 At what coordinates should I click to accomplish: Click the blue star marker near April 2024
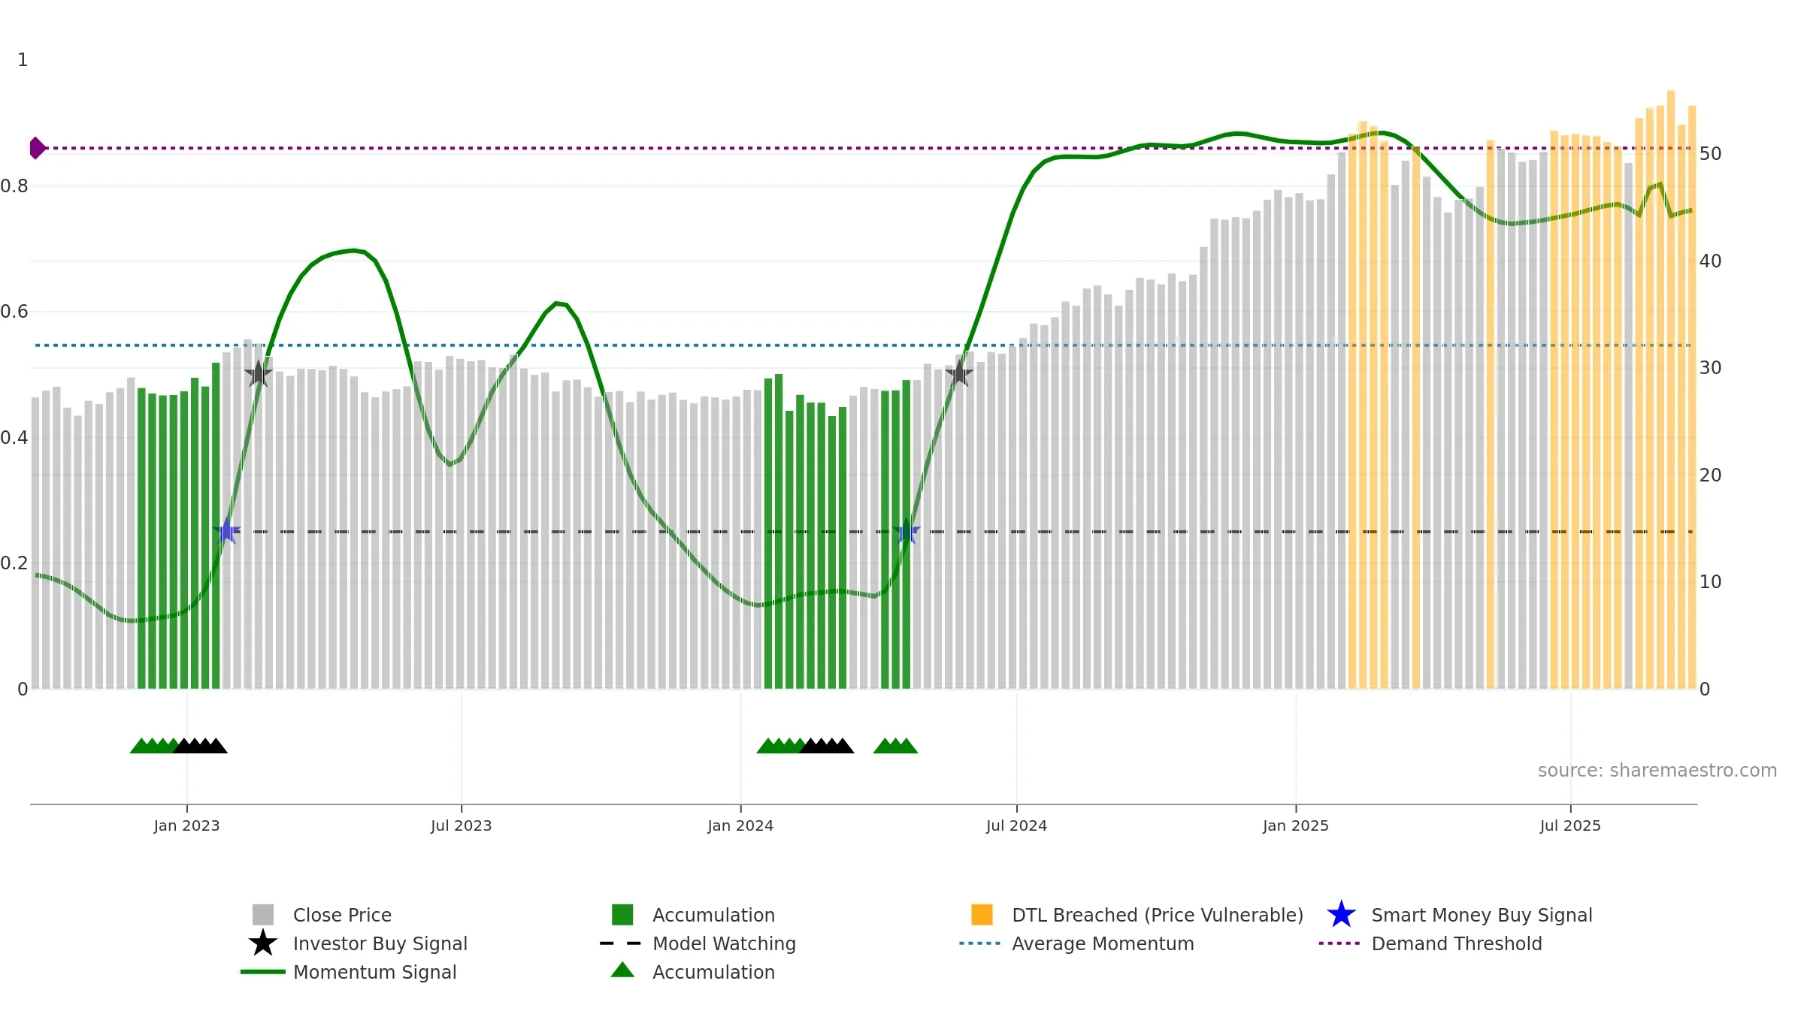coord(907,531)
